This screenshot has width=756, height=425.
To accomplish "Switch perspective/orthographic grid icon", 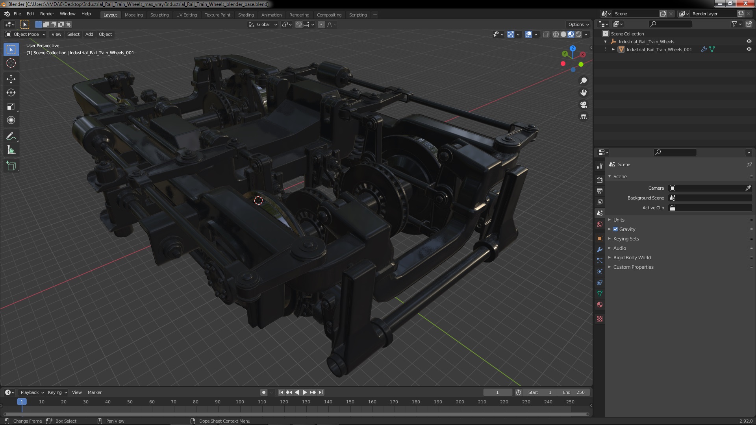I will [x=584, y=117].
